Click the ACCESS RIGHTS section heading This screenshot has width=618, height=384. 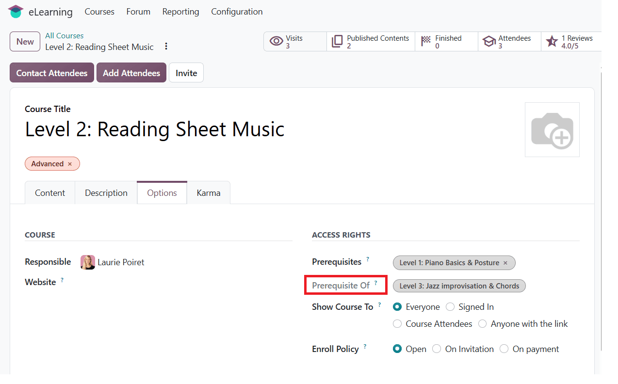coord(341,235)
